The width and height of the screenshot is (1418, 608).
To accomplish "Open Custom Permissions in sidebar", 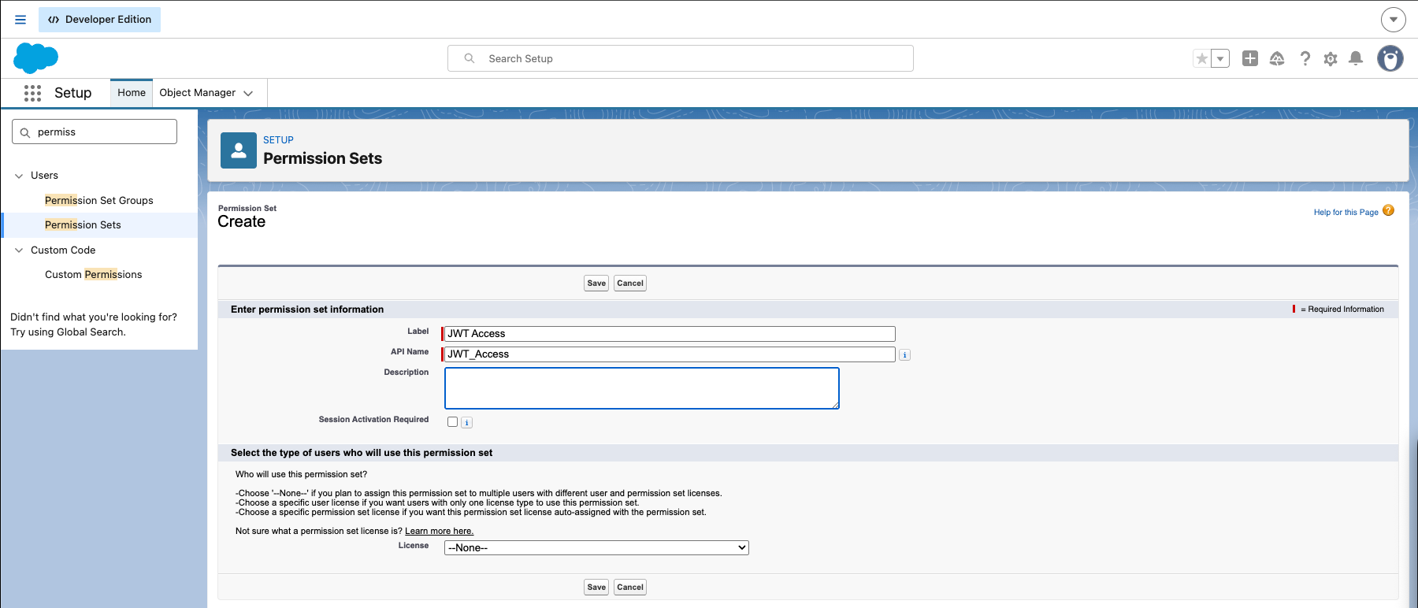I will coord(94,275).
